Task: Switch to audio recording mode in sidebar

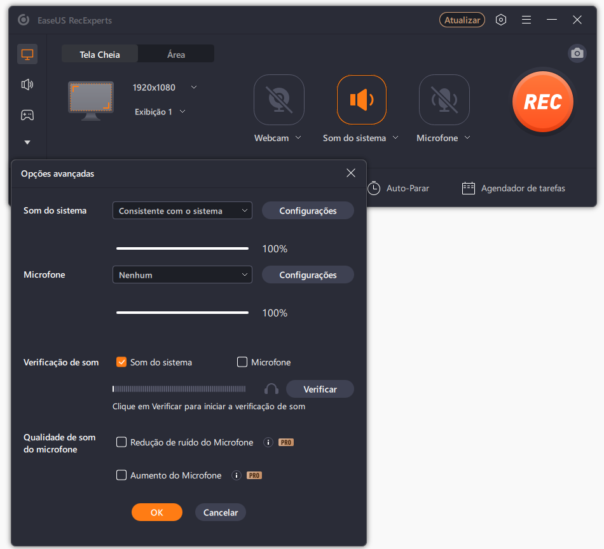Action: (x=27, y=85)
